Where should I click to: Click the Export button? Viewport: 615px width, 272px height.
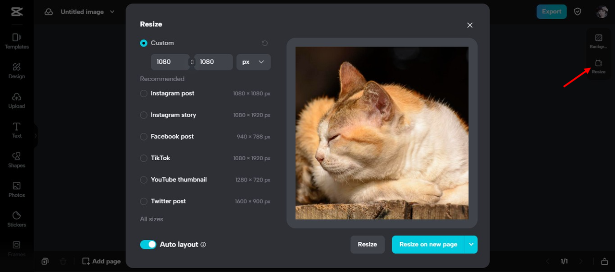[552, 12]
